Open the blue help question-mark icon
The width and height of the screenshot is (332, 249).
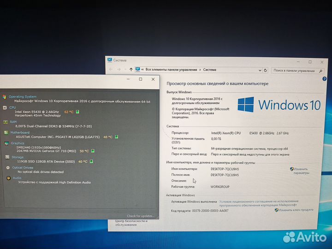(x=324, y=79)
